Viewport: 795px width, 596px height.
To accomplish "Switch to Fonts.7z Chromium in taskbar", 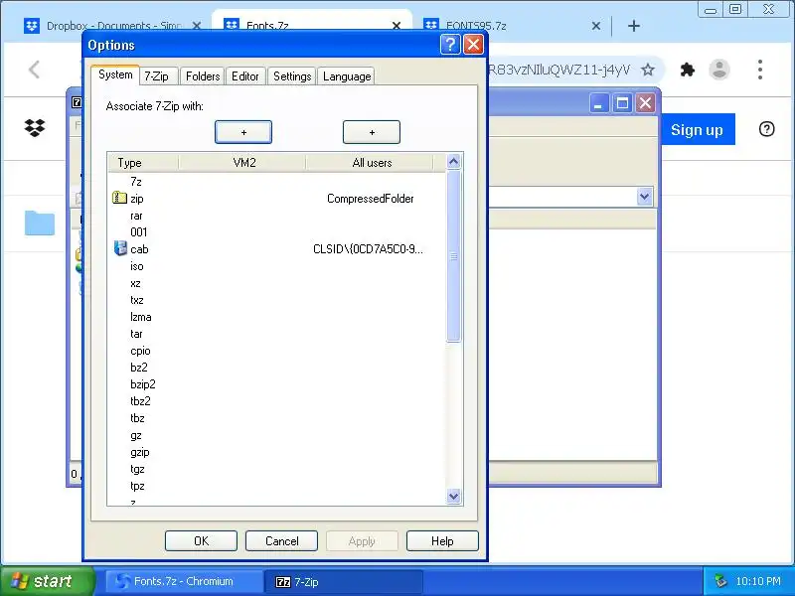I will click(184, 581).
